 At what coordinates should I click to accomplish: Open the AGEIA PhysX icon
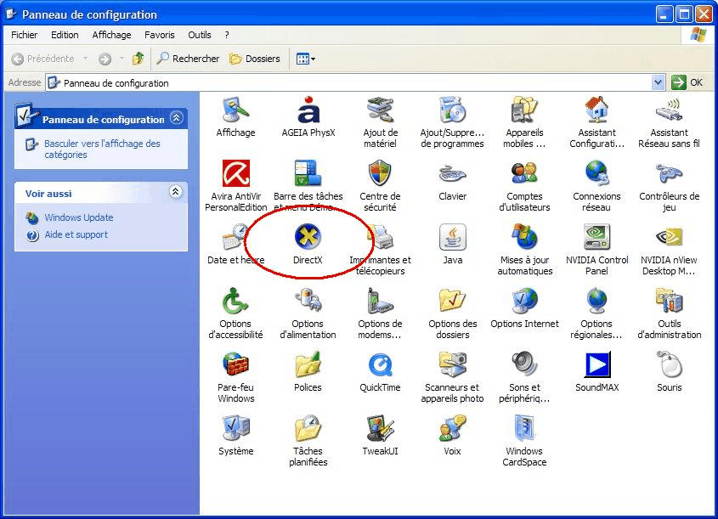point(308,110)
